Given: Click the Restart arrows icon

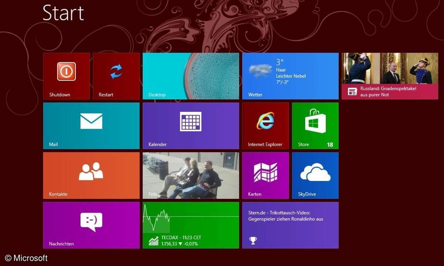Looking at the screenshot, I should point(116,71).
